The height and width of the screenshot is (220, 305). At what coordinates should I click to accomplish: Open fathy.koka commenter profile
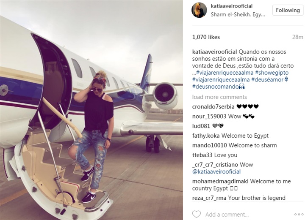tap(206, 136)
